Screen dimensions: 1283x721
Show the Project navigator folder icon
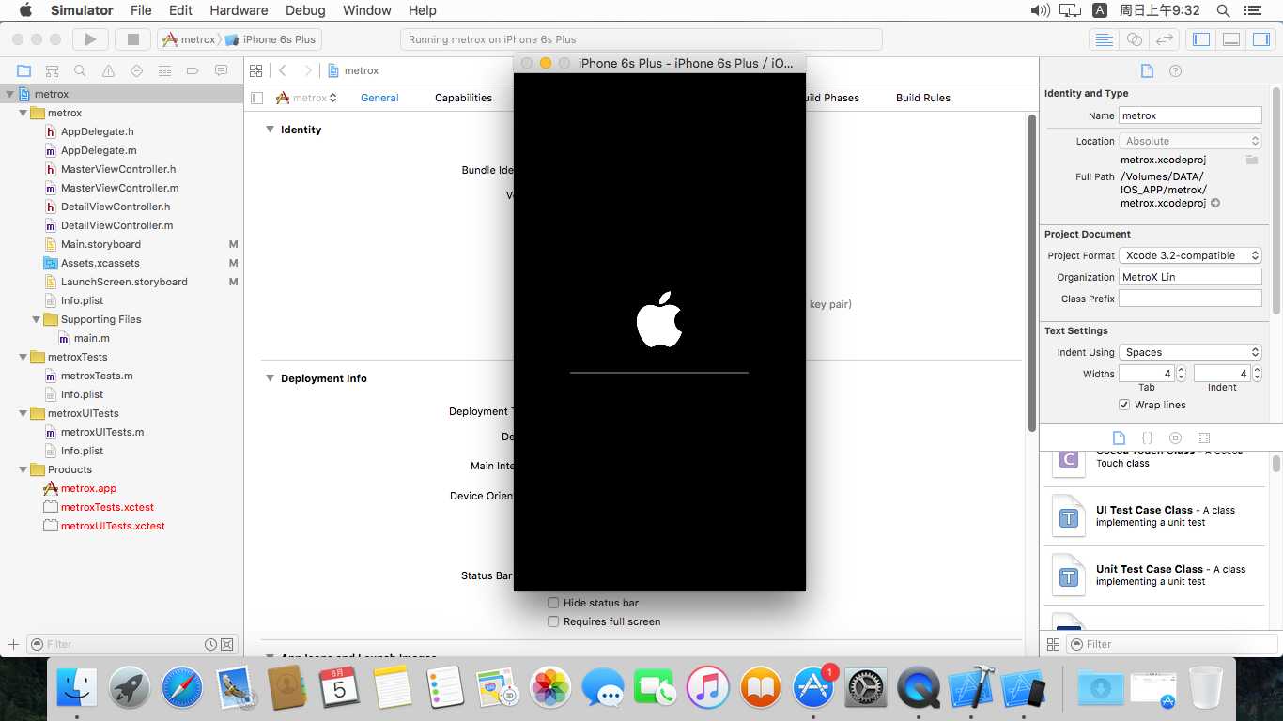click(23, 70)
